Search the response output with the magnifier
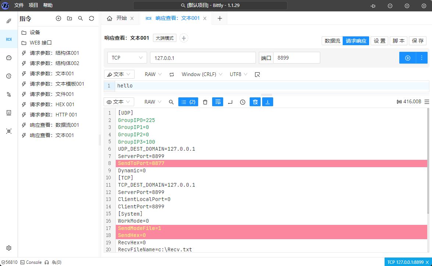The height and width of the screenshot is (266, 432). (171, 102)
